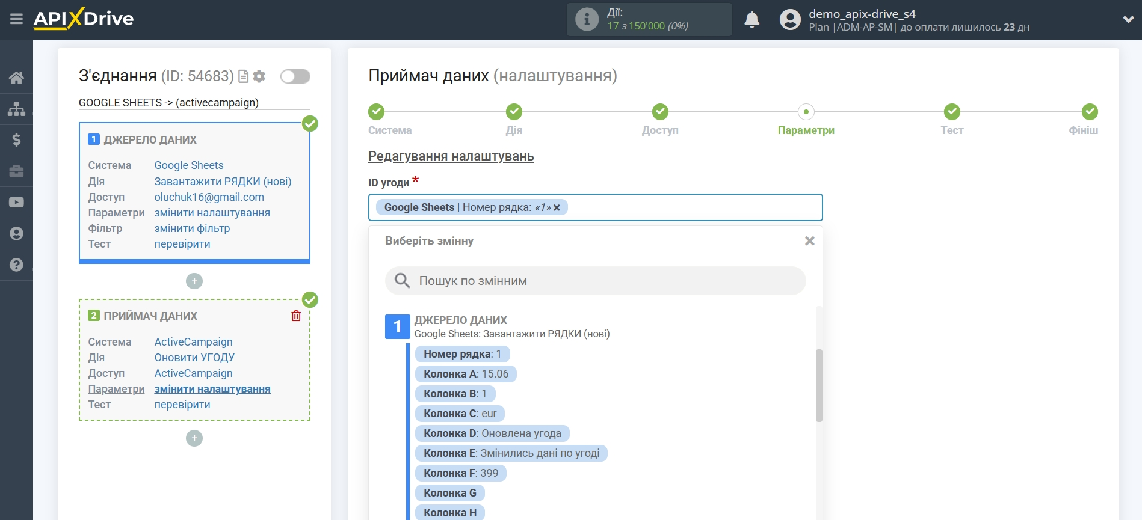Click the receiver Параметри label
The image size is (1142, 520).
116,388
